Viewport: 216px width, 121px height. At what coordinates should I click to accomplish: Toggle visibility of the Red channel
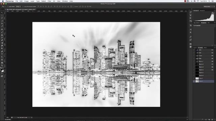coord(194,53)
